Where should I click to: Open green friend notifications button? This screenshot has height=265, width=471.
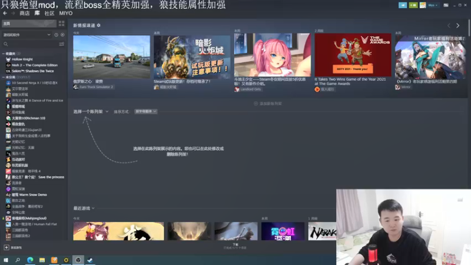coord(413,5)
